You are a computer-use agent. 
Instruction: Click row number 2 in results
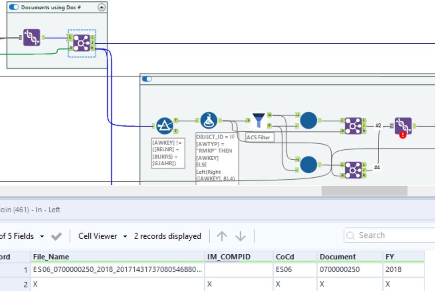[x=26, y=284]
